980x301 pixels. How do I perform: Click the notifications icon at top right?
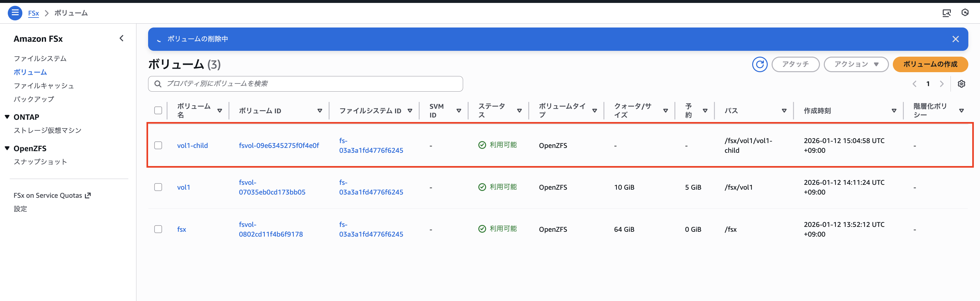click(x=965, y=13)
